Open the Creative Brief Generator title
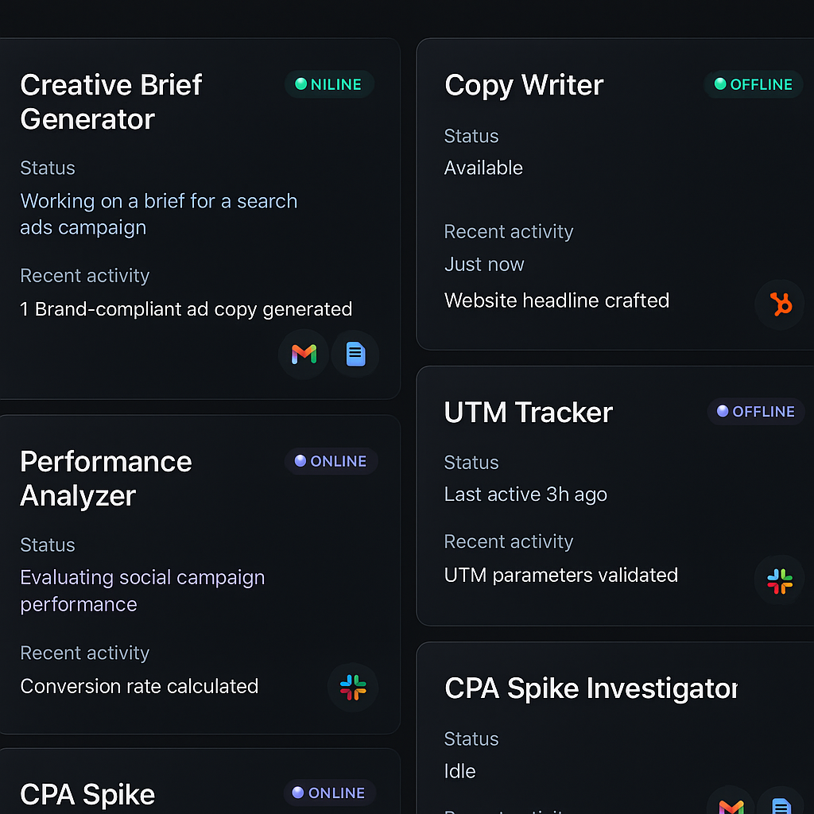Viewport: 814px width, 814px height. (111, 102)
